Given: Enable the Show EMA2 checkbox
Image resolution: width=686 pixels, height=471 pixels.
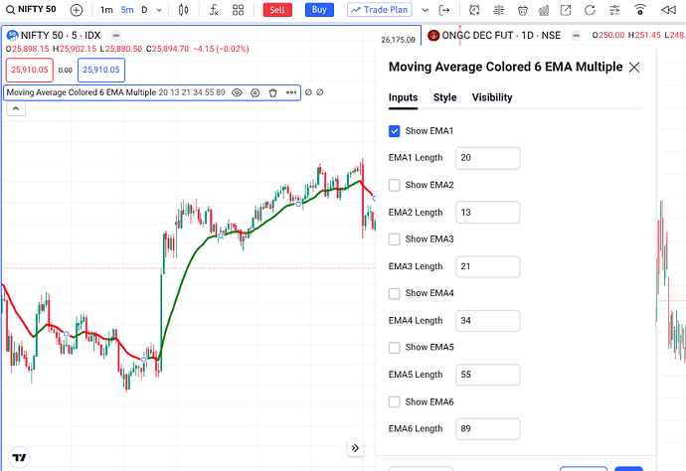Looking at the screenshot, I should 395,185.
